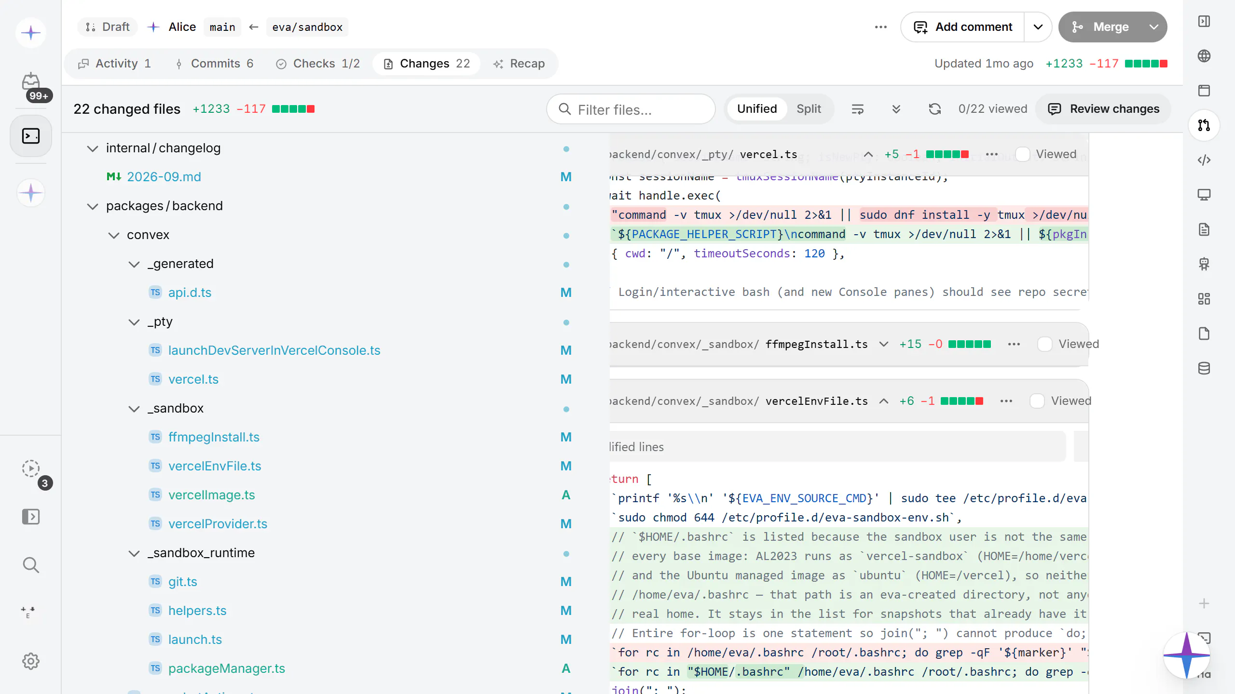This screenshot has height=694, width=1235.
Task: Click the Review changes button
Action: (1104, 109)
